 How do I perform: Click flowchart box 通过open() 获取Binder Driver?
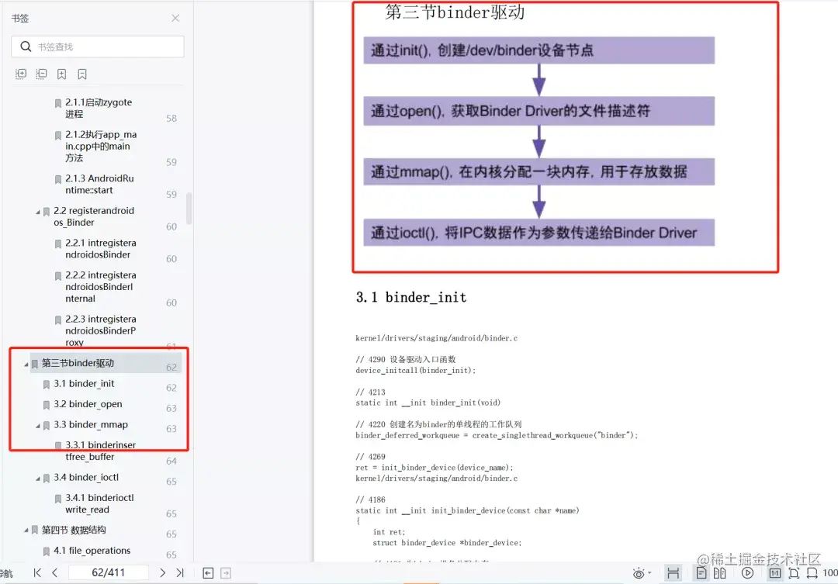tap(538, 111)
